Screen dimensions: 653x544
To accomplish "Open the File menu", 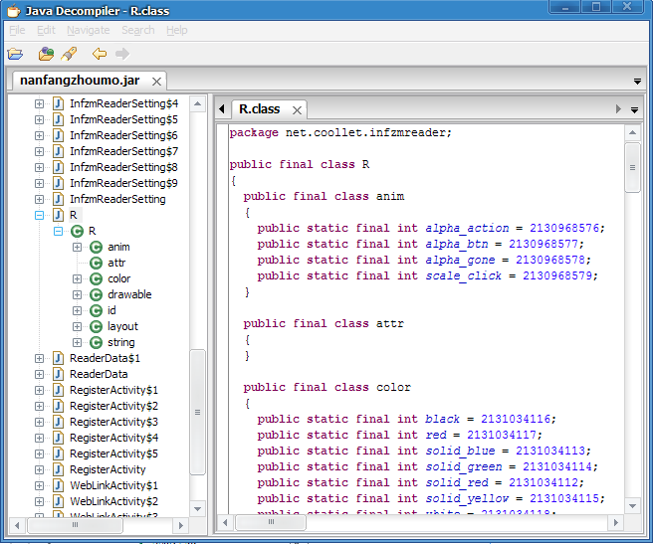I will 17,31.
